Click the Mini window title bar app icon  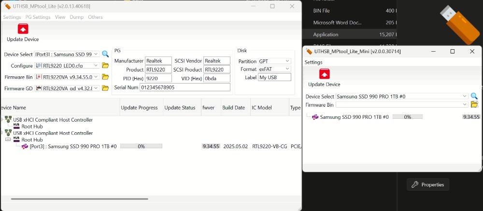(309, 52)
